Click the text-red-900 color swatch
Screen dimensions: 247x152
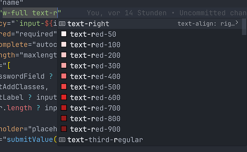click(x=64, y=129)
